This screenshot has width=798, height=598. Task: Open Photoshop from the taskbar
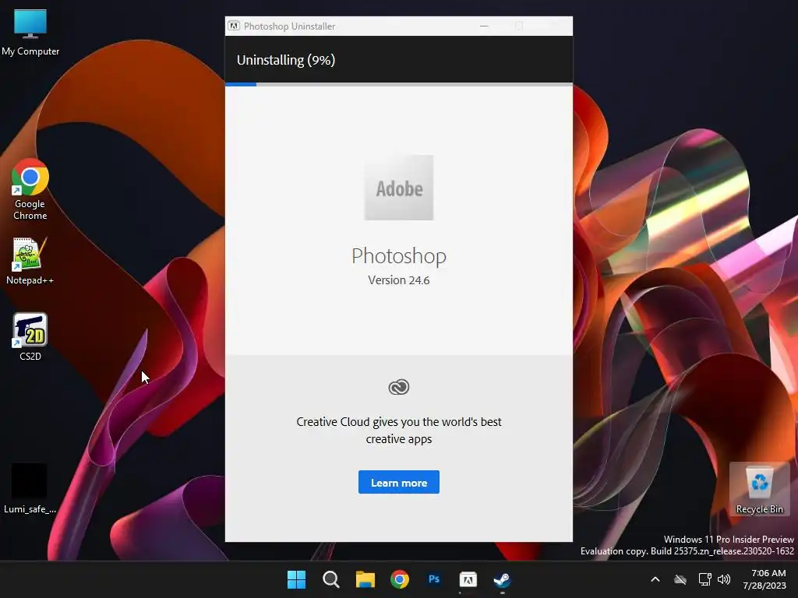434,579
